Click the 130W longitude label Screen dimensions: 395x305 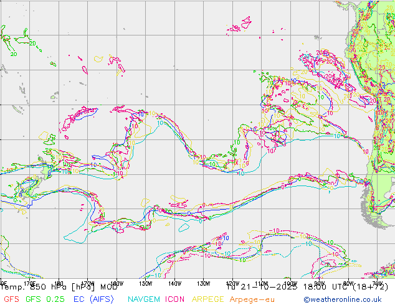click(204, 284)
